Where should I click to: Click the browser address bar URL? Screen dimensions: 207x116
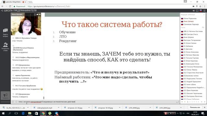[49, 6]
